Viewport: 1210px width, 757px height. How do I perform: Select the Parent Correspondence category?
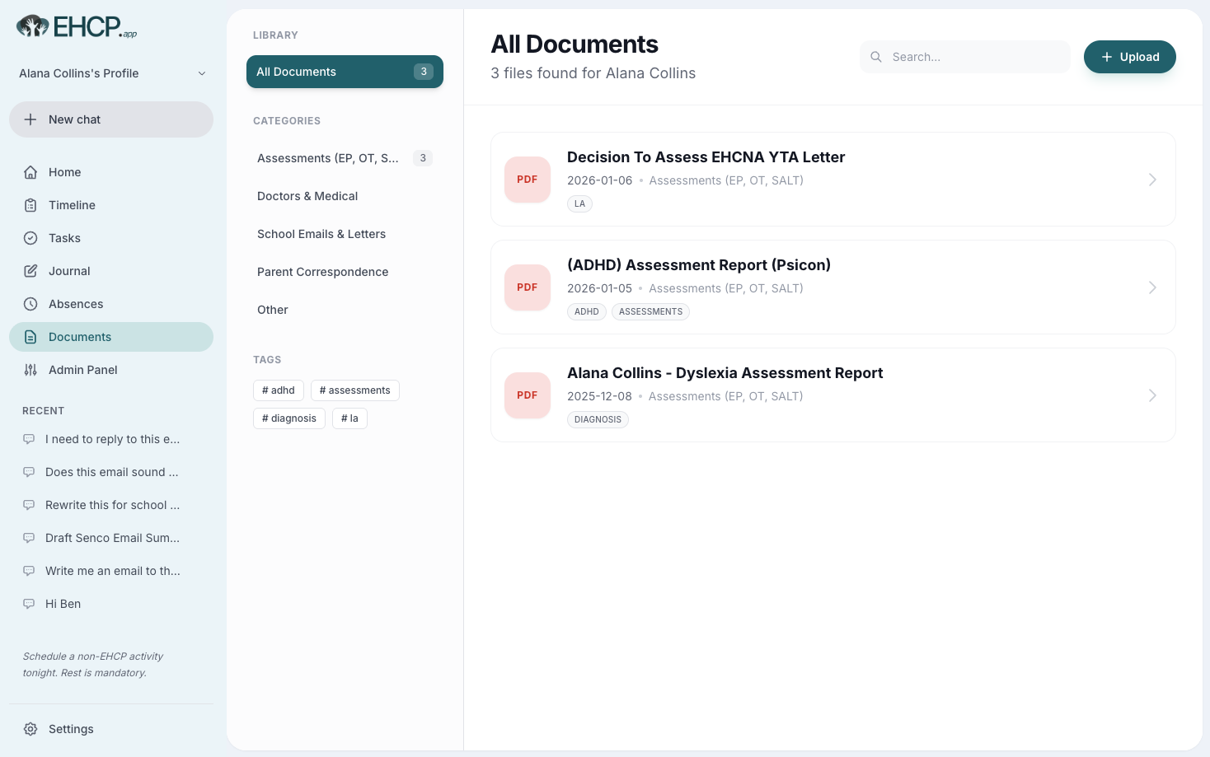(345, 272)
